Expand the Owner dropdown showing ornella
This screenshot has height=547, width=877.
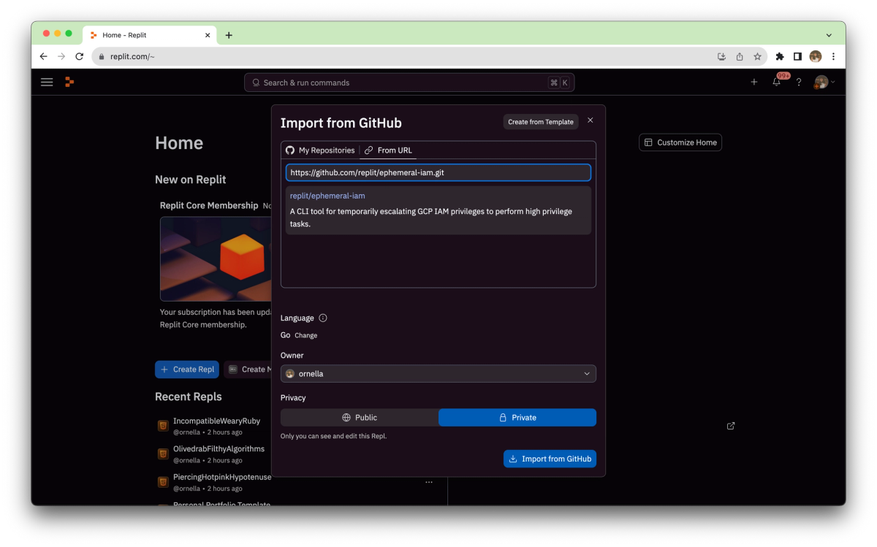click(x=438, y=373)
